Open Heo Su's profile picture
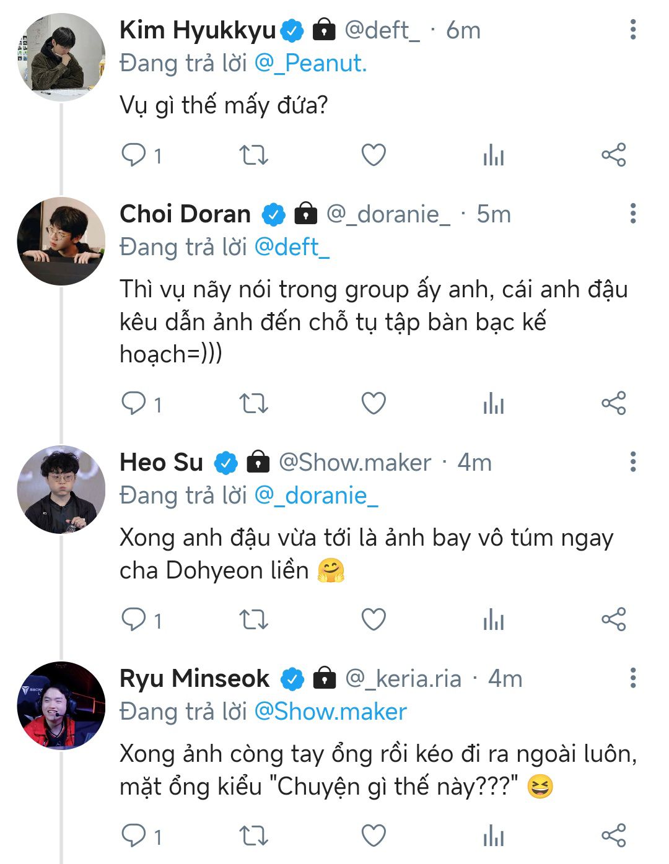 [61, 489]
